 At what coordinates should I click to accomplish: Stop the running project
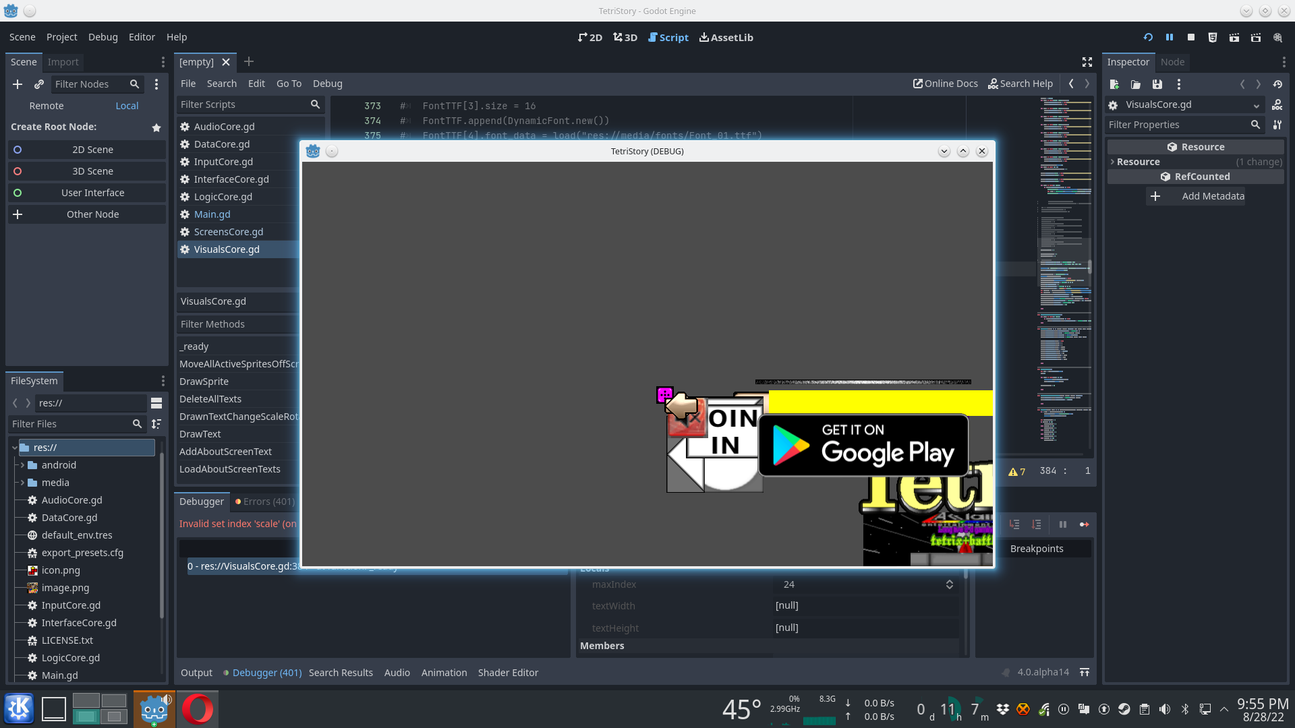pos(1191,37)
